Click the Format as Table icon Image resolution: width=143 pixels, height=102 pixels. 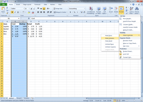pos(98,9)
